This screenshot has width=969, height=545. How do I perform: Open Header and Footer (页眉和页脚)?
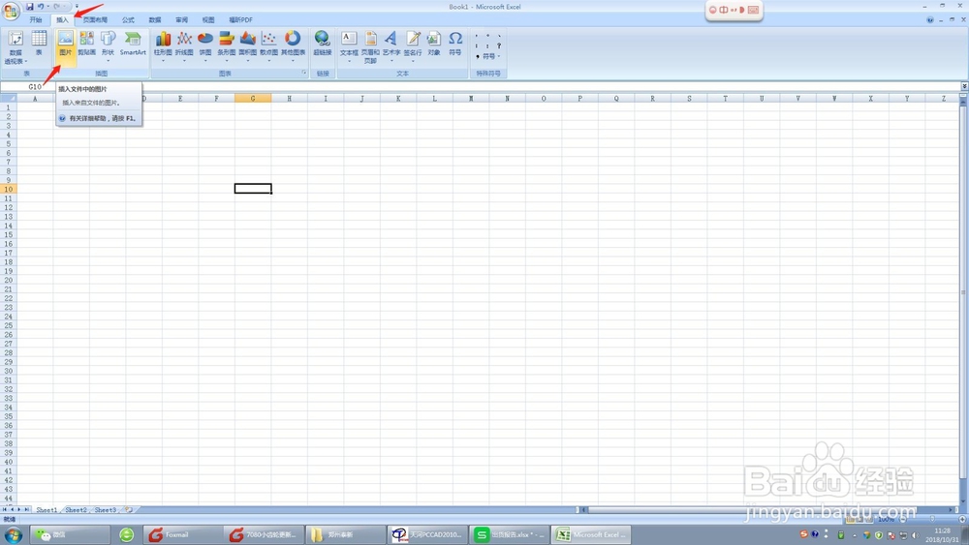pyautogui.click(x=370, y=47)
